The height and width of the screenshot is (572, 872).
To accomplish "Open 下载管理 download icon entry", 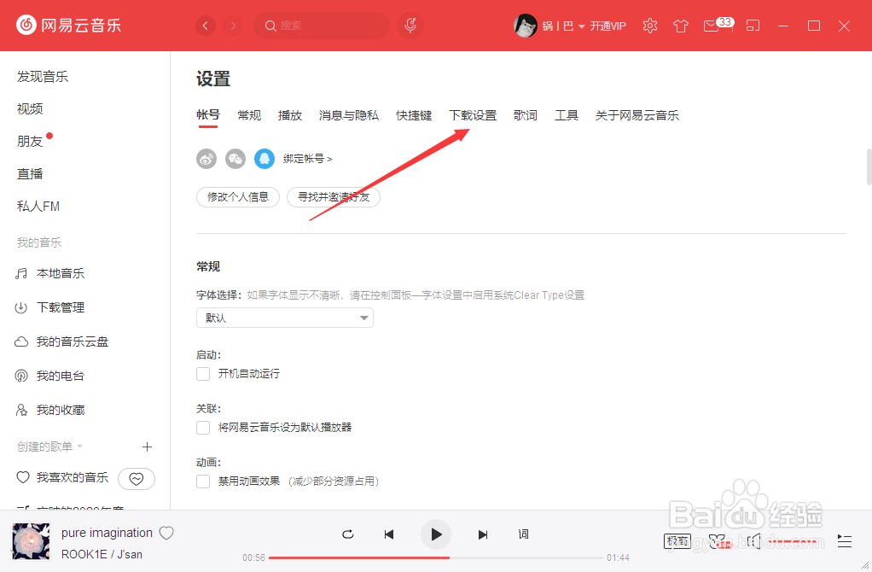I will click(x=50, y=307).
